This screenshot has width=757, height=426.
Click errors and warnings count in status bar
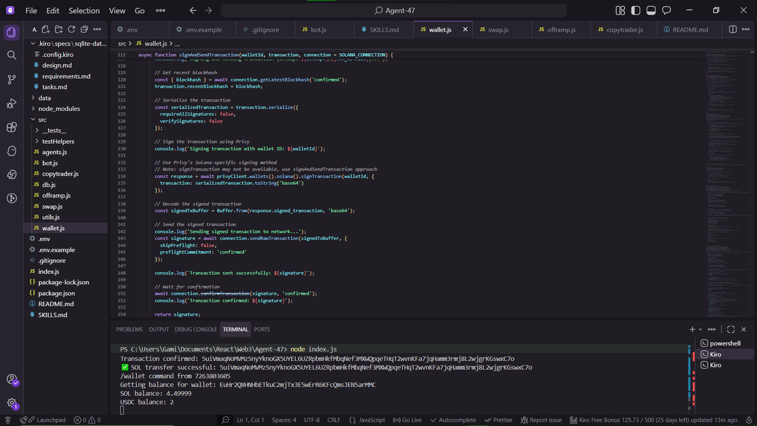click(87, 420)
